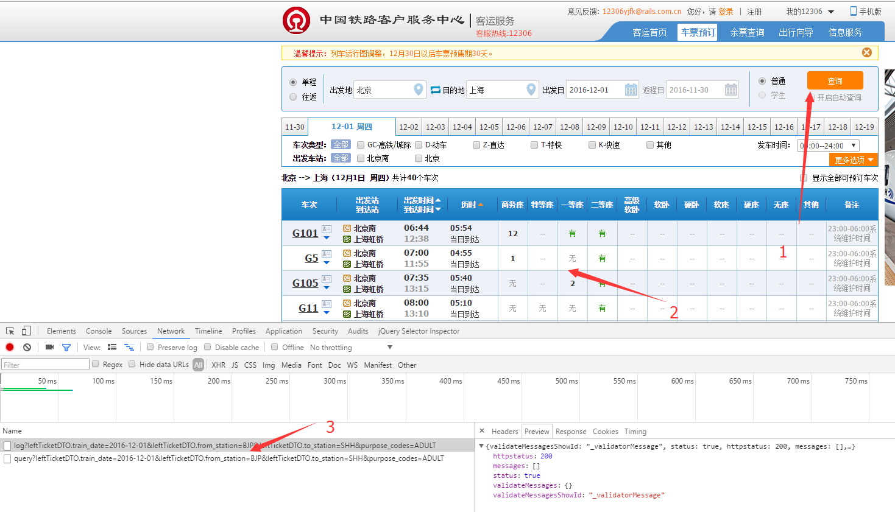
Task: Open 我的12306 dropdown menu
Action: tap(810, 12)
